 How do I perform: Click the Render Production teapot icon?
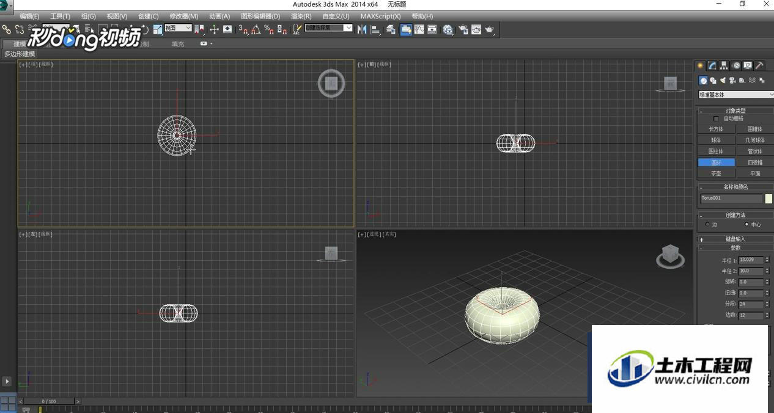[489, 29]
